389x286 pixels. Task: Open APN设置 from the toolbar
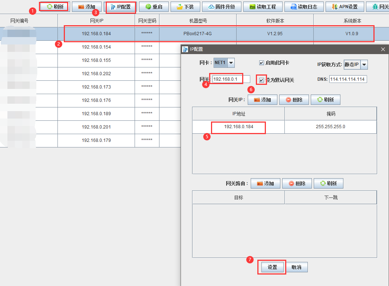click(345, 7)
